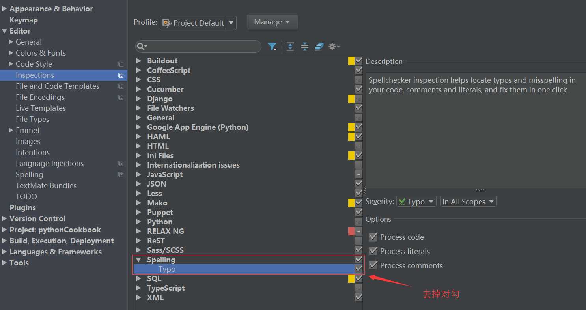
Task: Select Spelling in the Editor settings list
Action: pyautogui.click(x=30, y=174)
